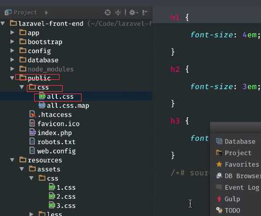The height and width of the screenshot is (216, 261).
Task: Collapse the resources folder
Action: [12, 160]
